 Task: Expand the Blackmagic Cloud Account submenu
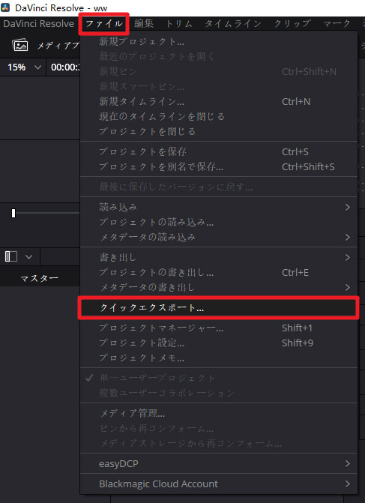(x=218, y=484)
